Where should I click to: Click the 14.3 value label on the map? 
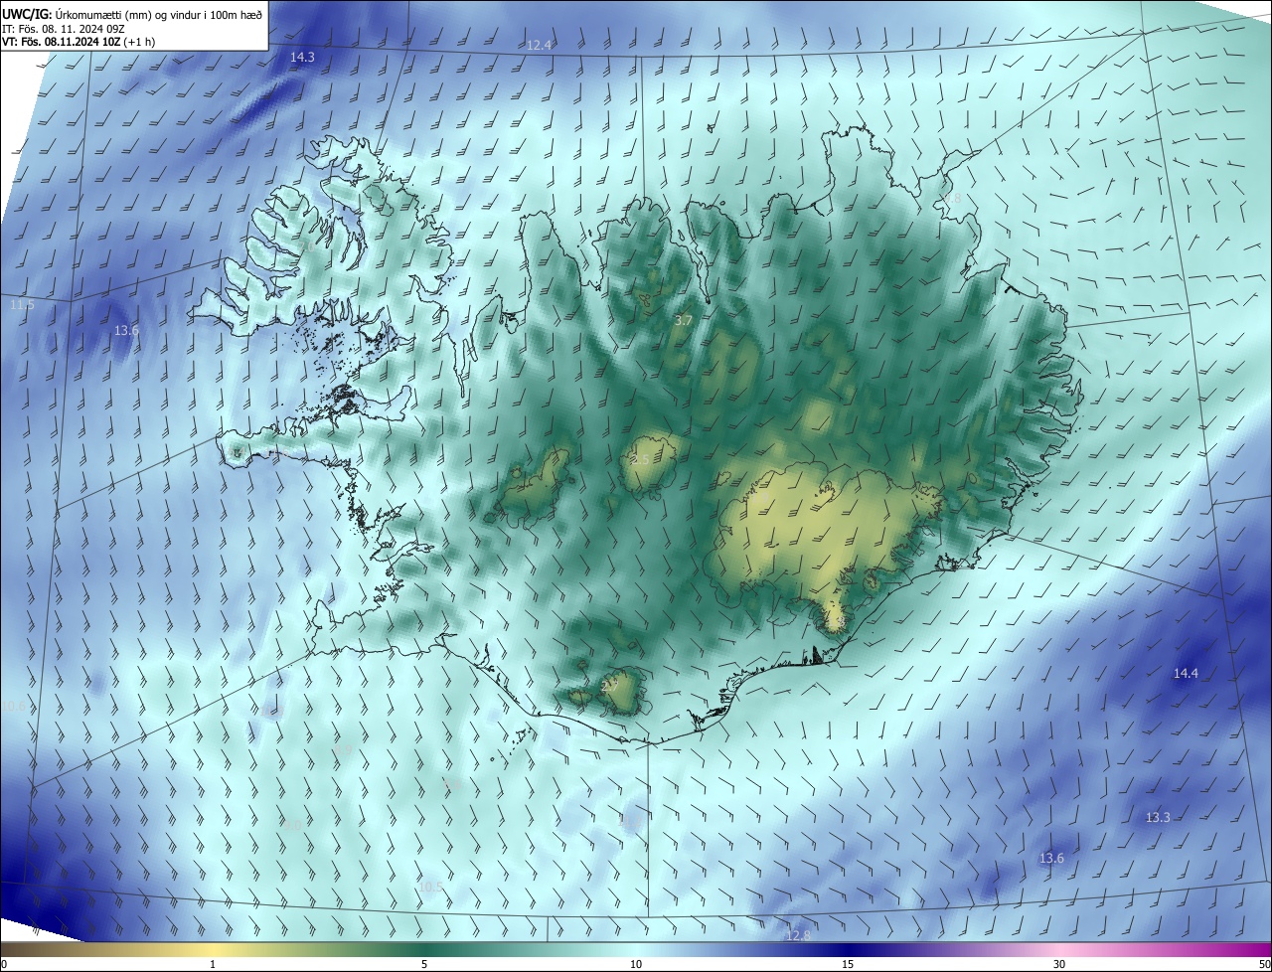pyautogui.click(x=302, y=58)
